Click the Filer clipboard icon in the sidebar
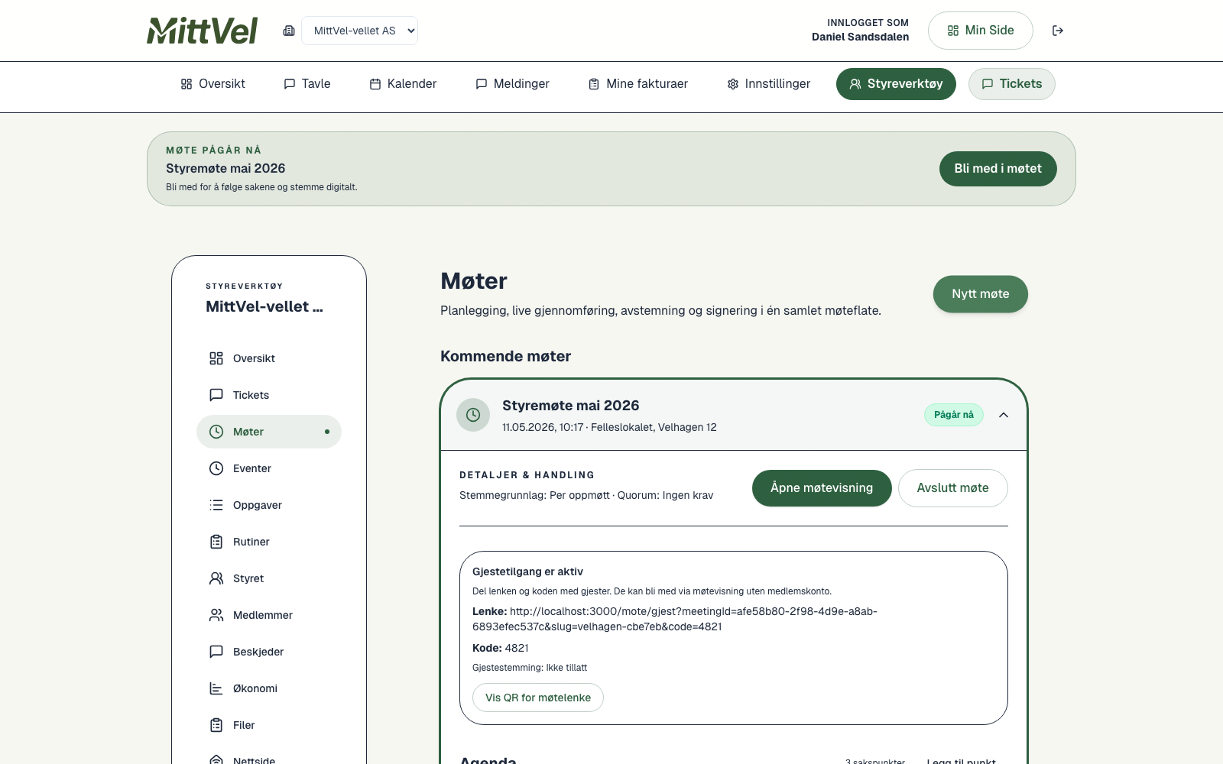The width and height of the screenshot is (1223, 764). (216, 725)
